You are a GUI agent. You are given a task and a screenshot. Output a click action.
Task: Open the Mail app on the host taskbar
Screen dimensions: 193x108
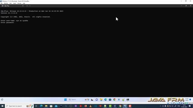pos(56,106)
